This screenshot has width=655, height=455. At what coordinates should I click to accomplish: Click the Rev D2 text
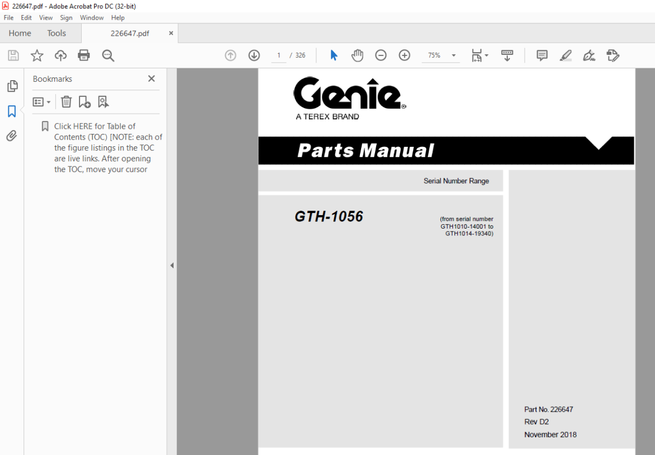point(536,422)
